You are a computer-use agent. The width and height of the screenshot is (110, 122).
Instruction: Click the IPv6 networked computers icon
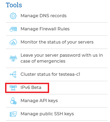click(13, 88)
